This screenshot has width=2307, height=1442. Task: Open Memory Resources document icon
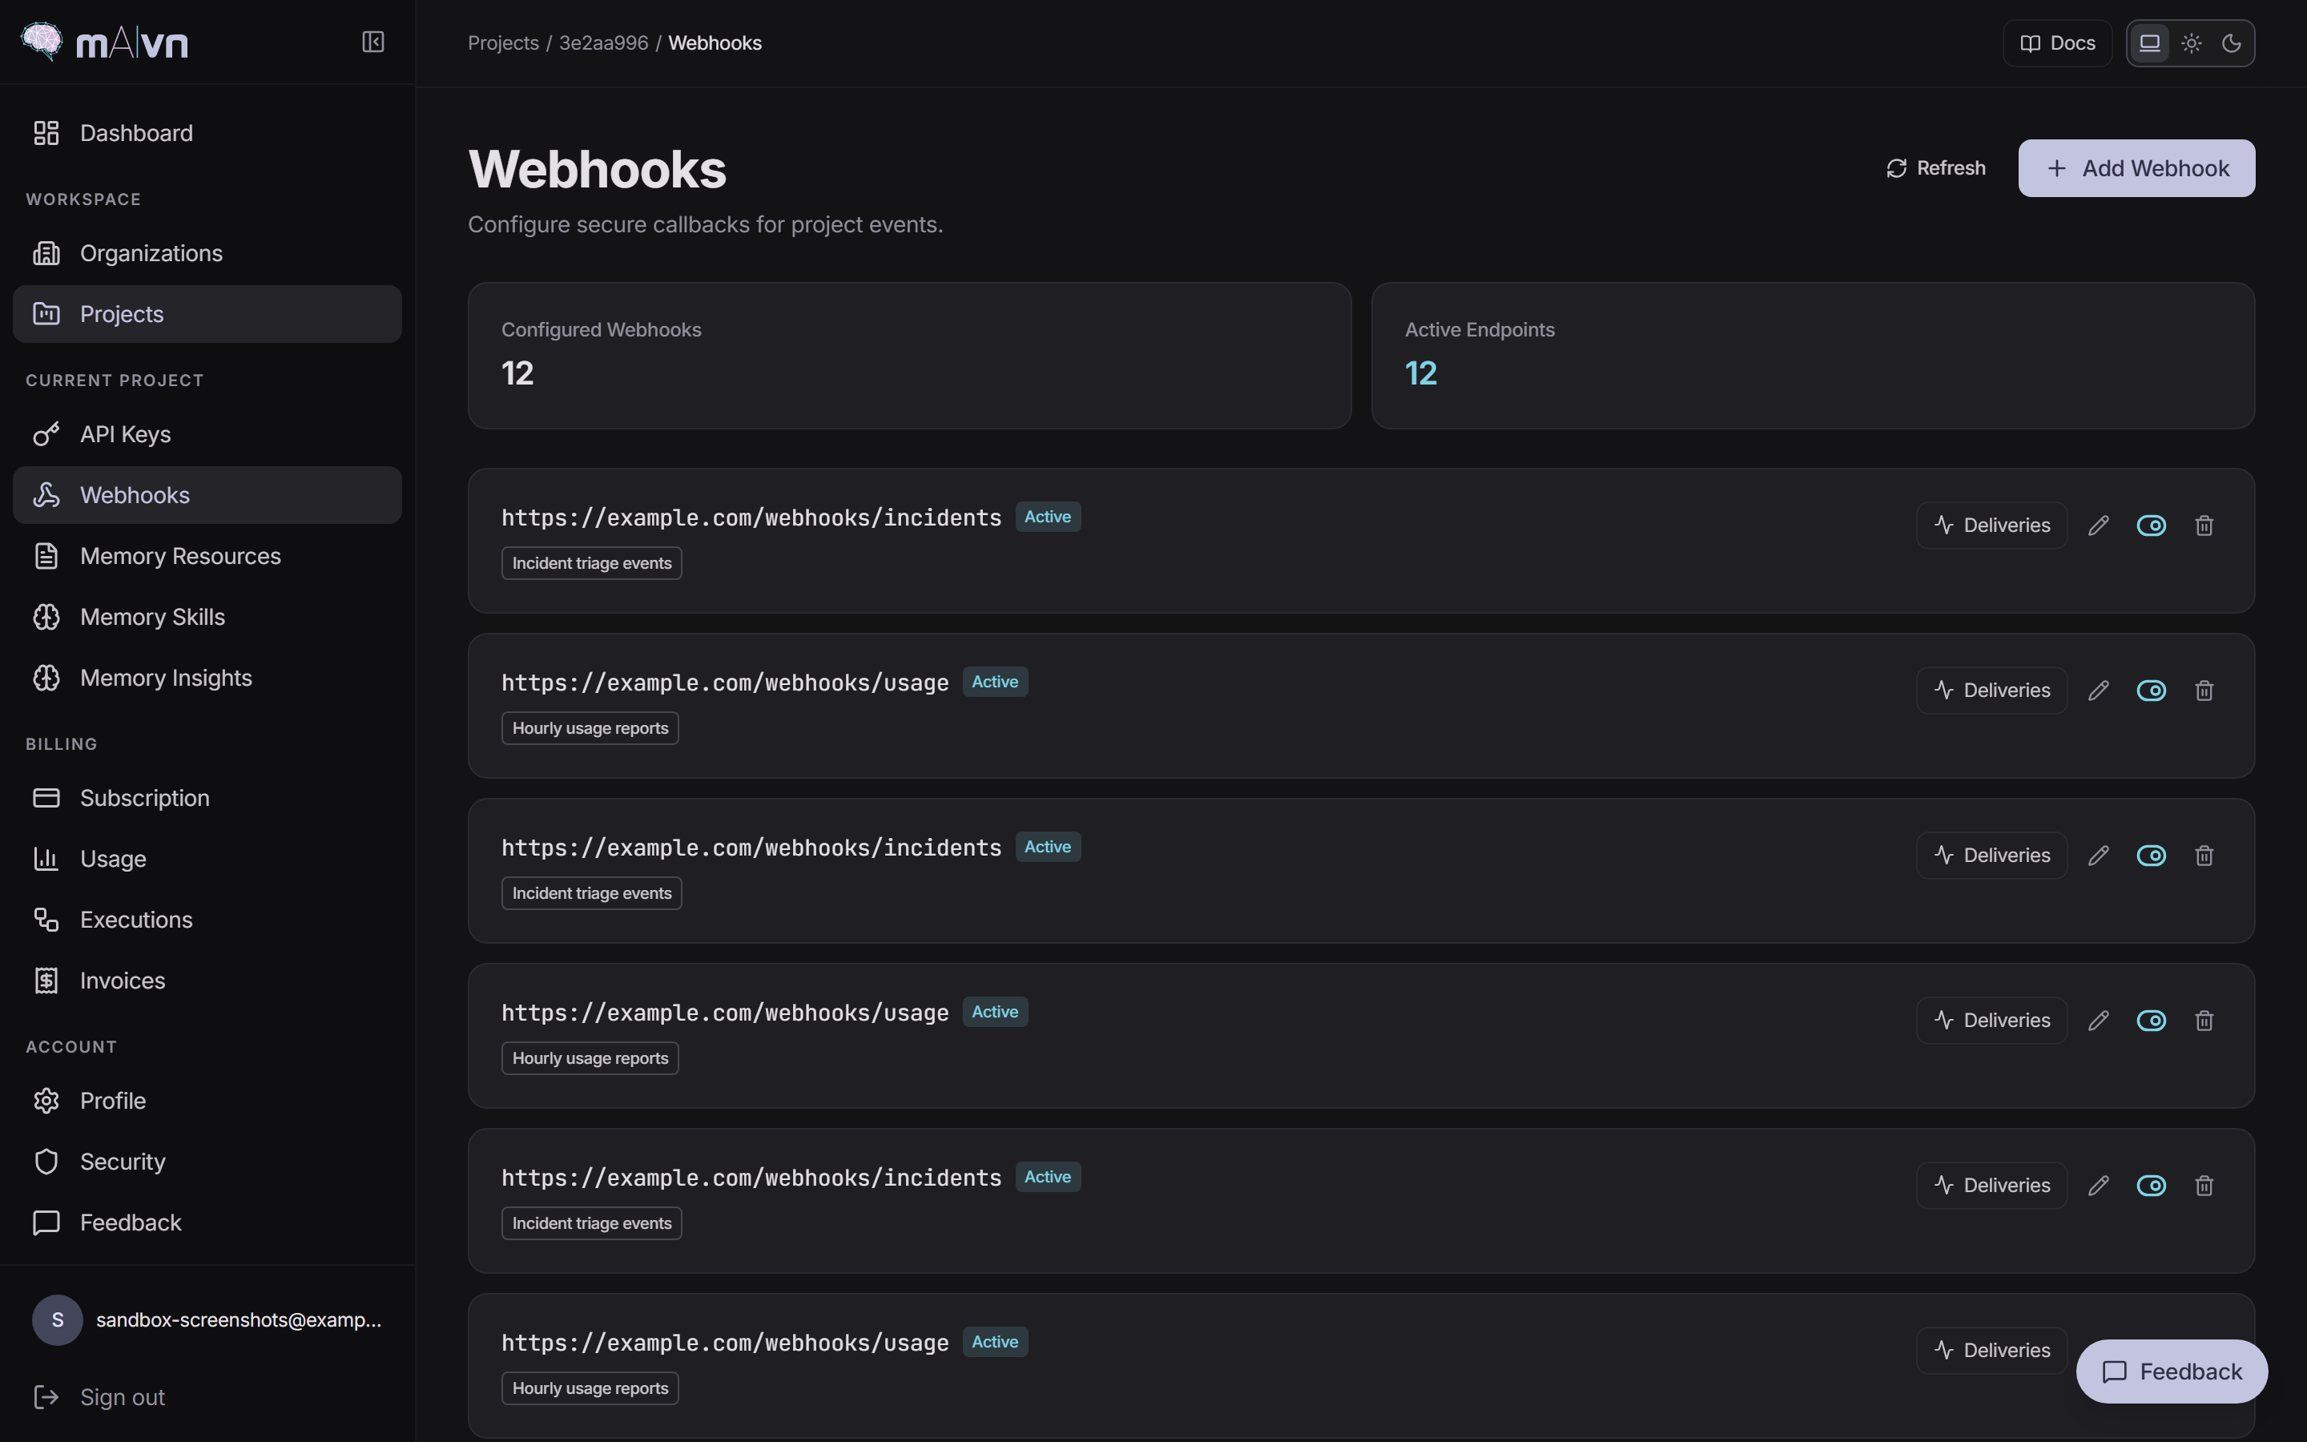point(46,556)
